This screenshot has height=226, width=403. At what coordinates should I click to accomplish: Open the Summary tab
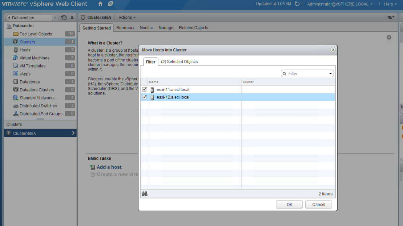tap(125, 28)
